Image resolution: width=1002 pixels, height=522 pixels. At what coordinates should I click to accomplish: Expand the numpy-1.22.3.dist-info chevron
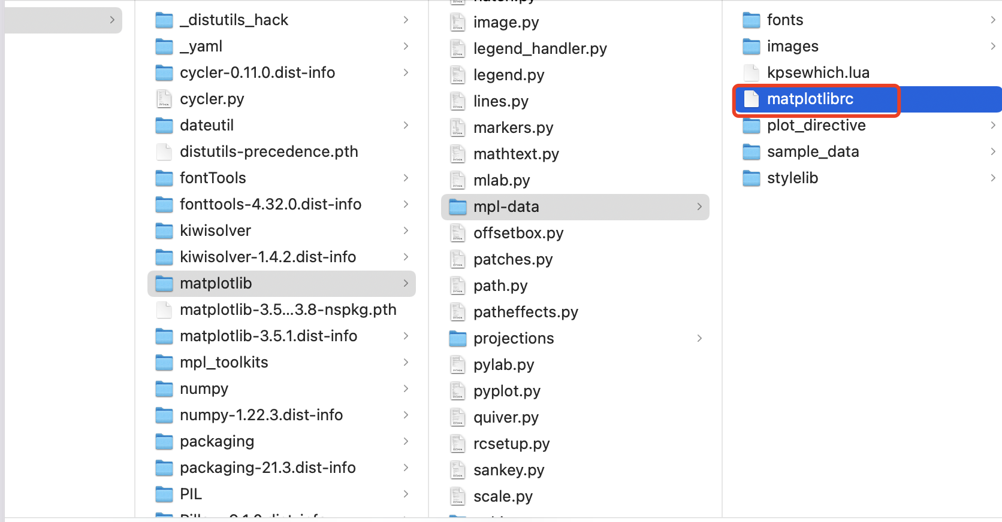tap(406, 415)
